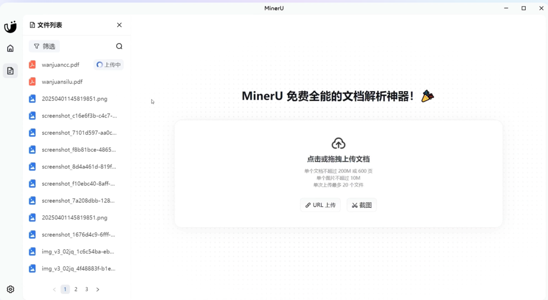Open img_v3_02jq_4f48883f file

(79, 269)
